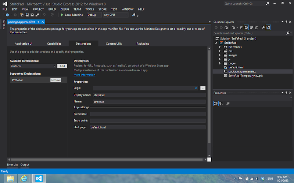Click the Open File toolbar icon
This screenshot has width=294, height=183.
(x=27, y=15)
